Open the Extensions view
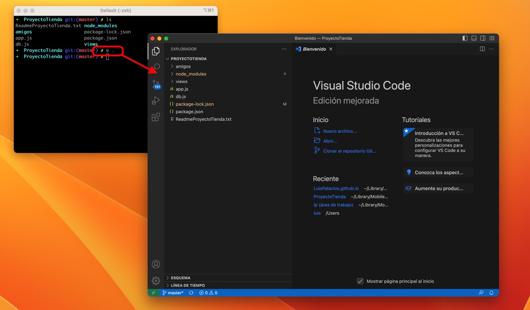Screen dimensions: 530x310 [156, 117]
